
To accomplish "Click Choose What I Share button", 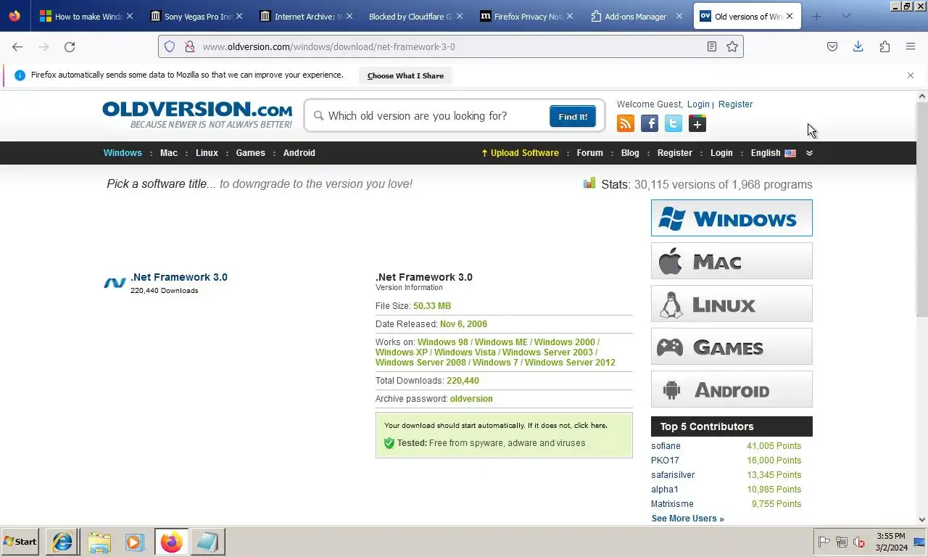I will click(x=405, y=75).
